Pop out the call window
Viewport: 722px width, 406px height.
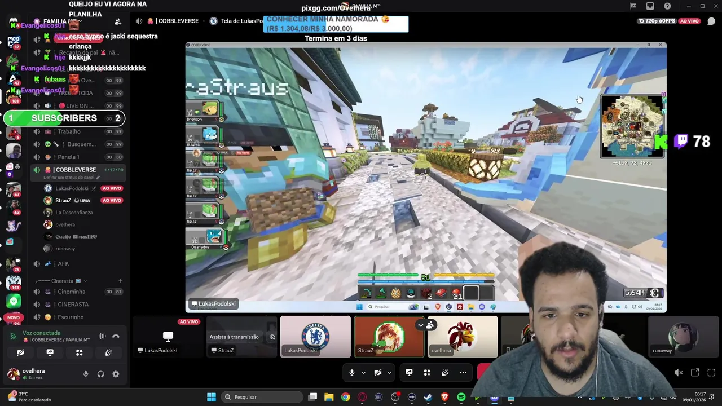pyautogui.click(x=695, y=373)
